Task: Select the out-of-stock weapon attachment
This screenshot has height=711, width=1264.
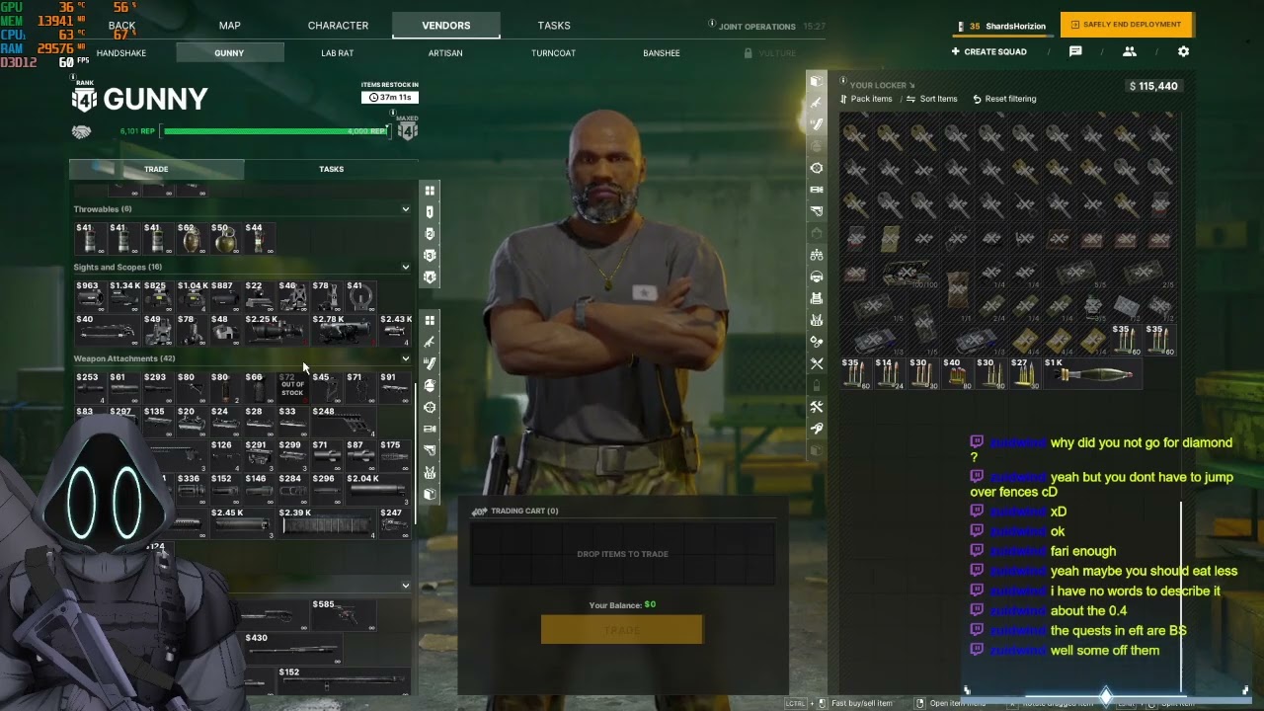Action: [x=291, y=387]
